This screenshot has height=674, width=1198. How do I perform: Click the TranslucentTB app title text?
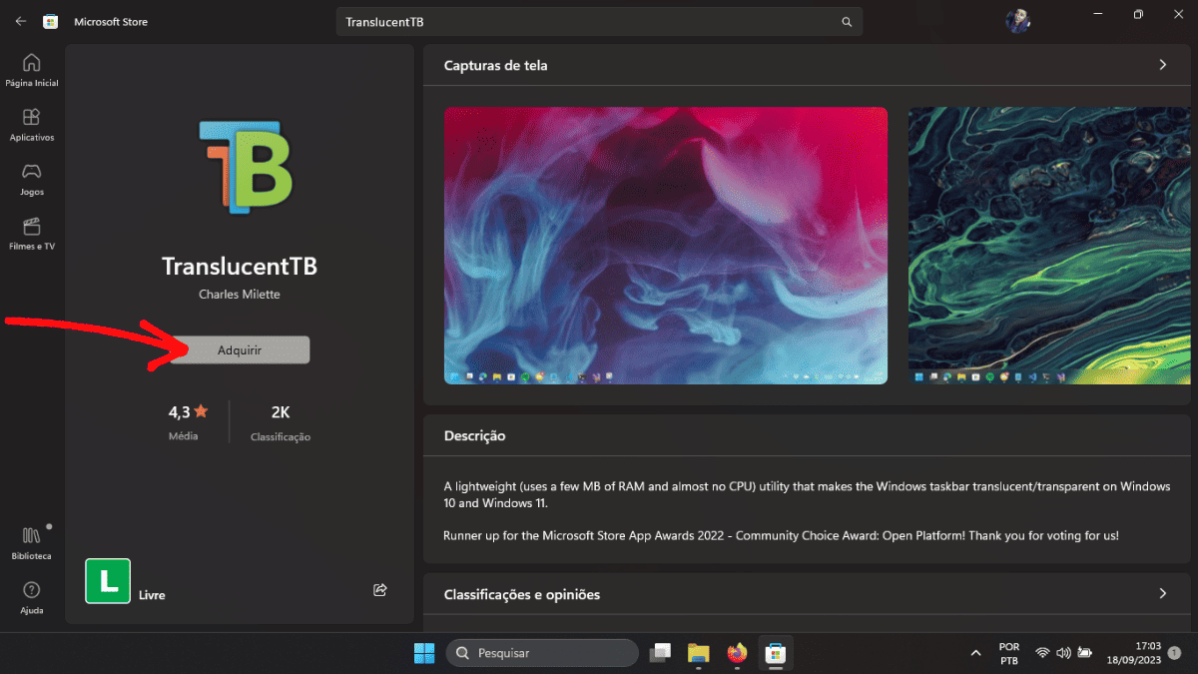tap(240, 267)
